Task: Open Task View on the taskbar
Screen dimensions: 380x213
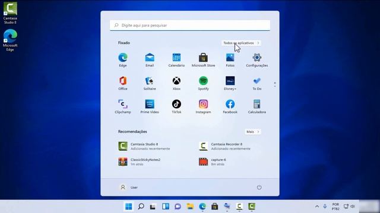Action: point(153,206)
